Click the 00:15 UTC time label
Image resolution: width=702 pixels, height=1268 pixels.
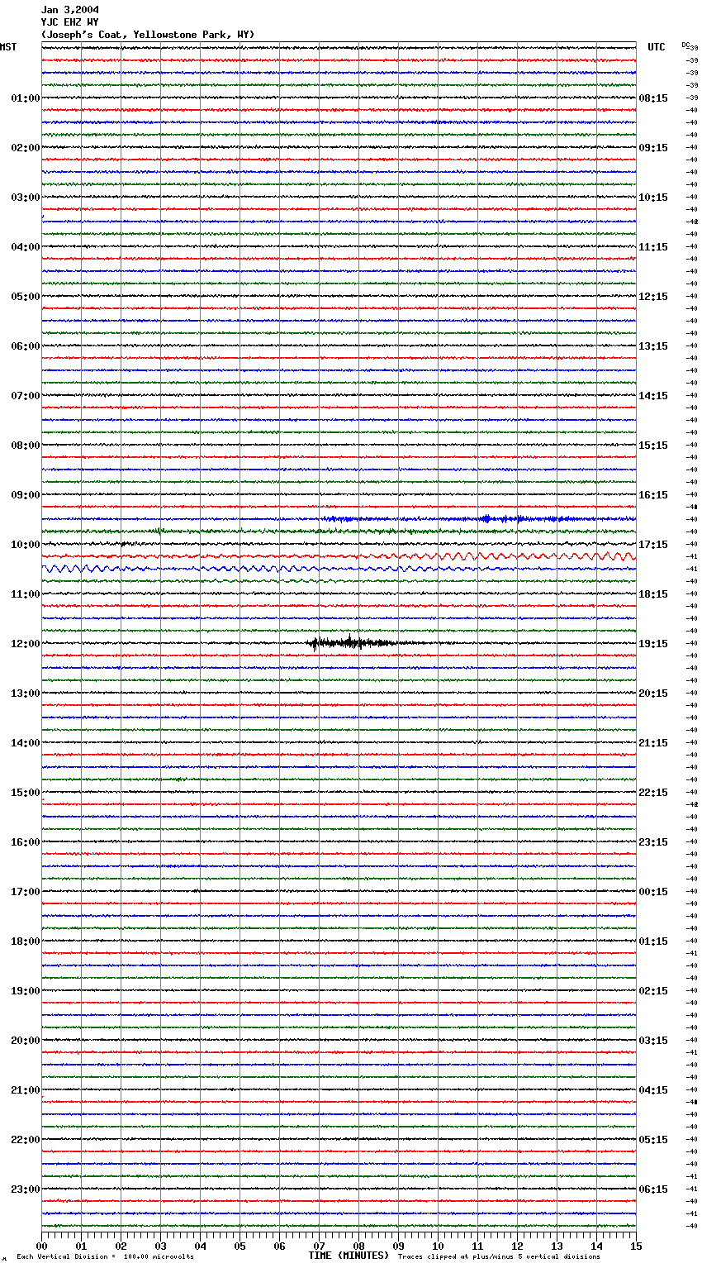pos(653,892)
